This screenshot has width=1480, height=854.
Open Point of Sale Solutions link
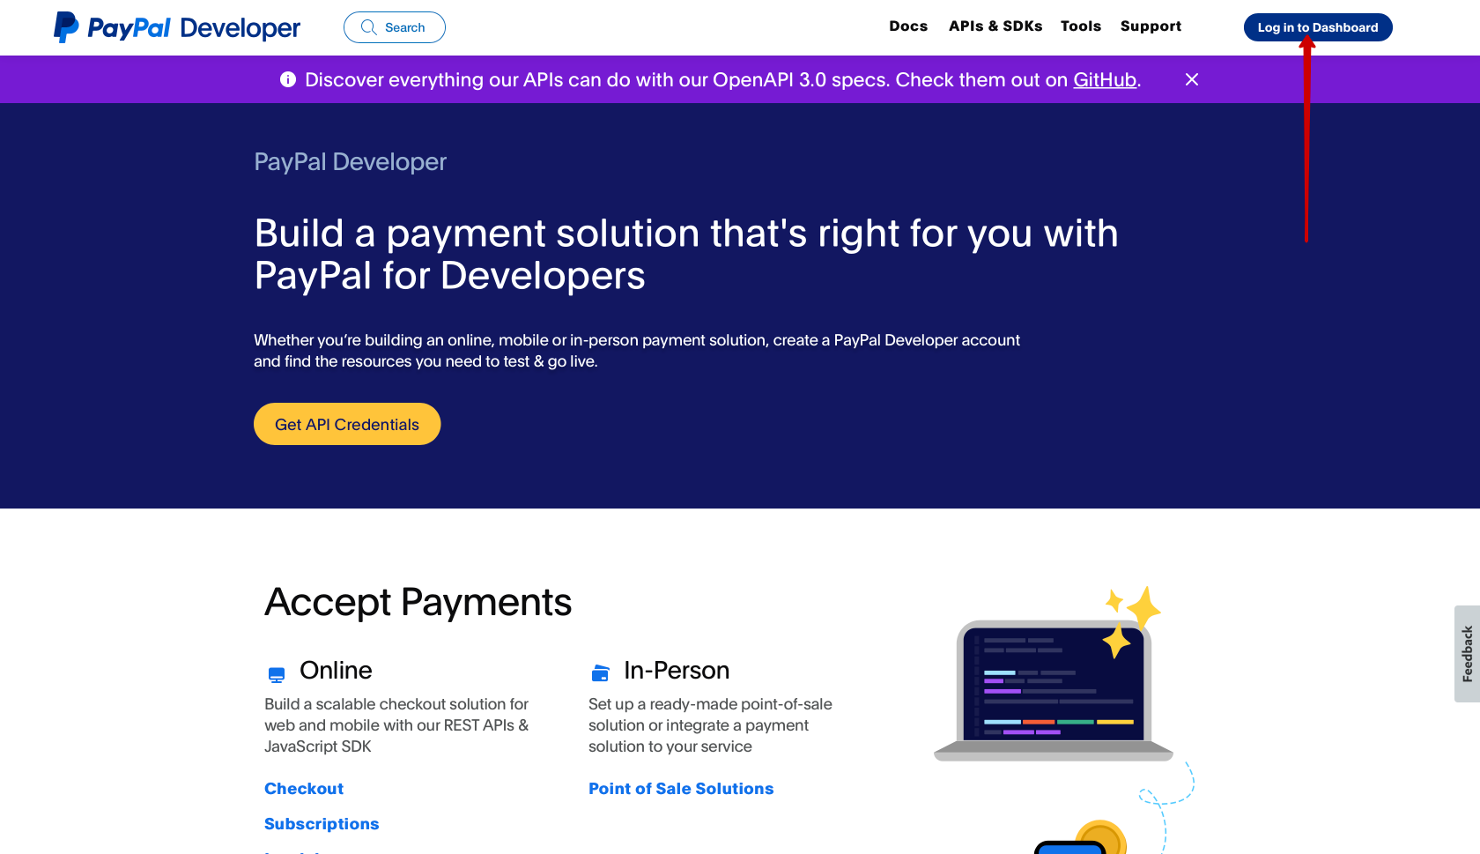pos(681,789)
